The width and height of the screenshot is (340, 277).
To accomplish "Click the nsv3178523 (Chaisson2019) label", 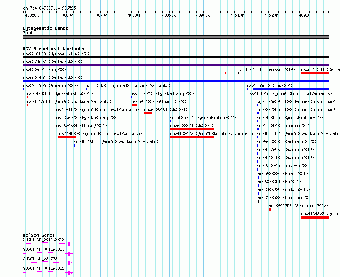I will 286,198.
